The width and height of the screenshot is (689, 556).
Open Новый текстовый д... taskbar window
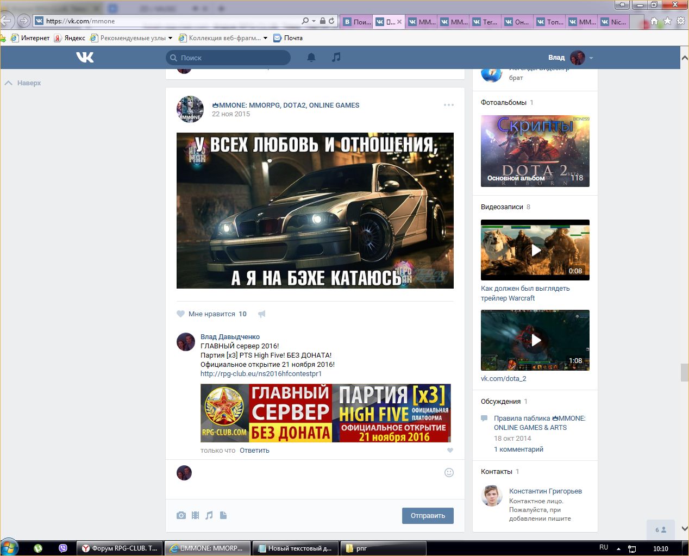[295, 548]
